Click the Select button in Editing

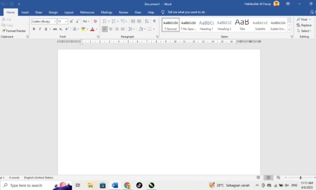pyautogui.click(x=304, y=31)
